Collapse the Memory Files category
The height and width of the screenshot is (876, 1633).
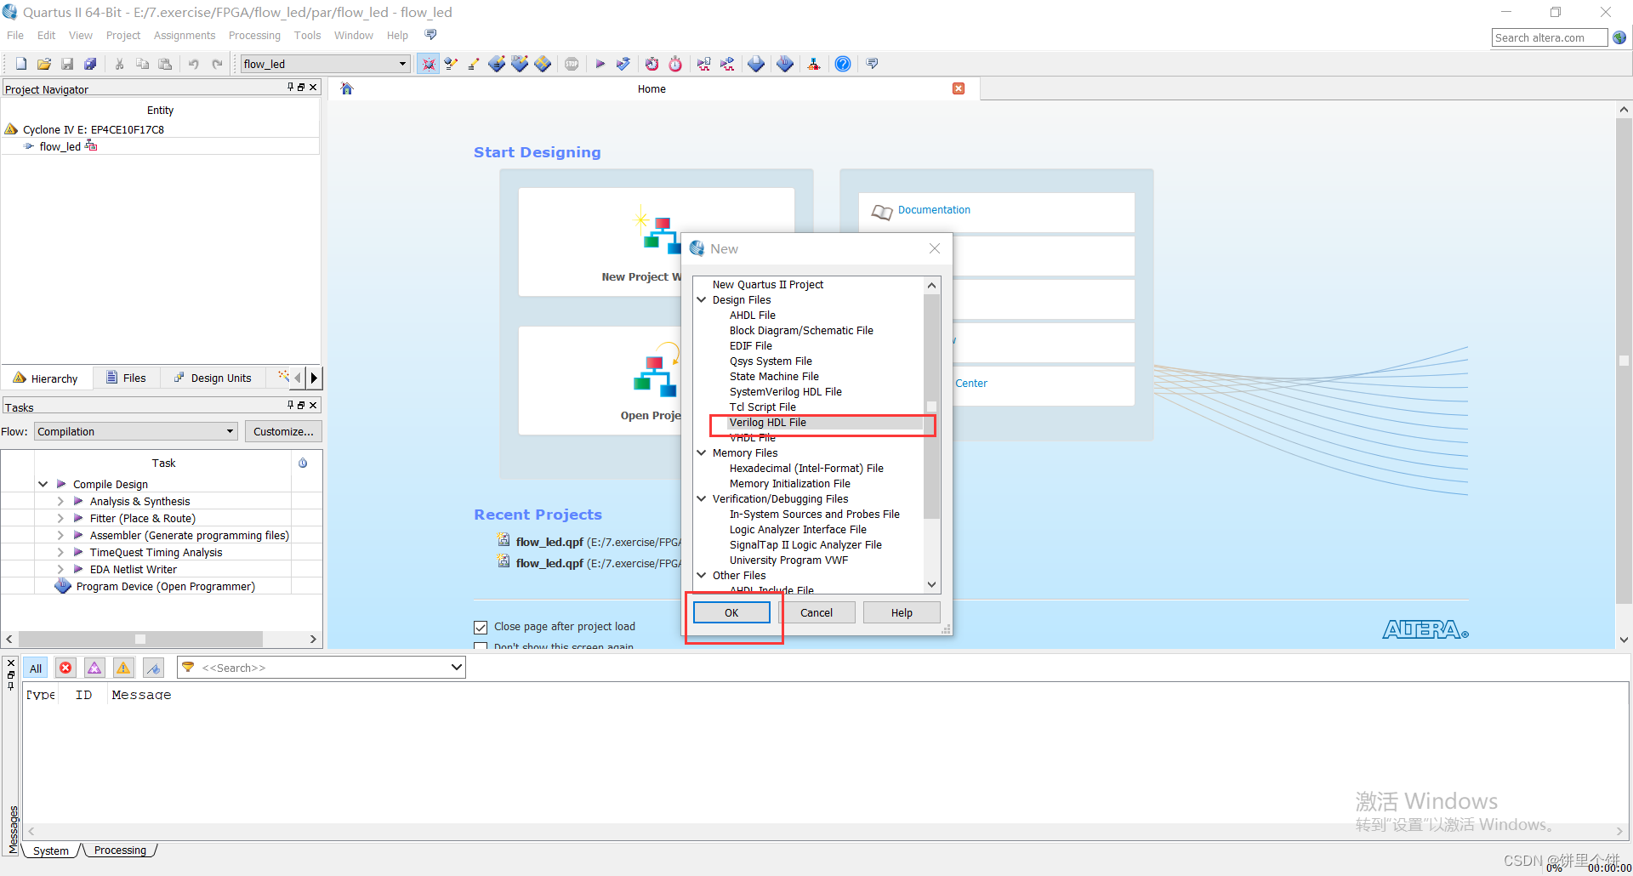[702, 452]
